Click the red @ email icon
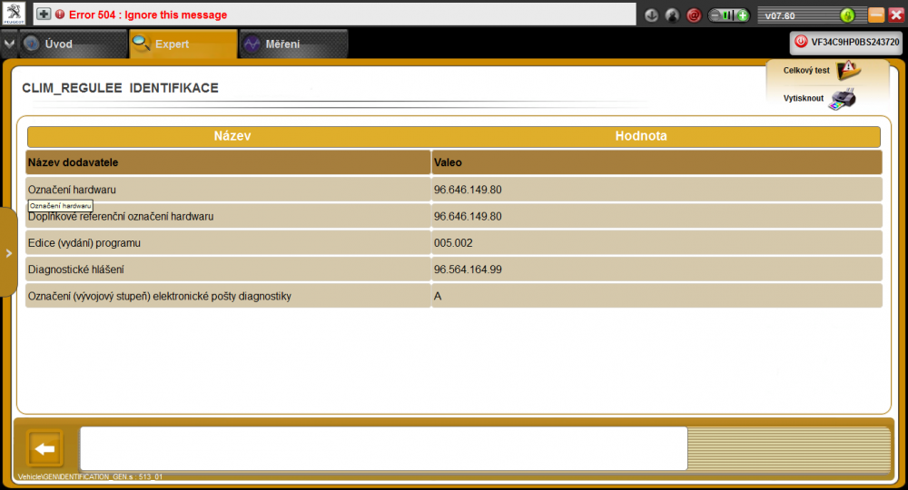 [x=694, y=15]
